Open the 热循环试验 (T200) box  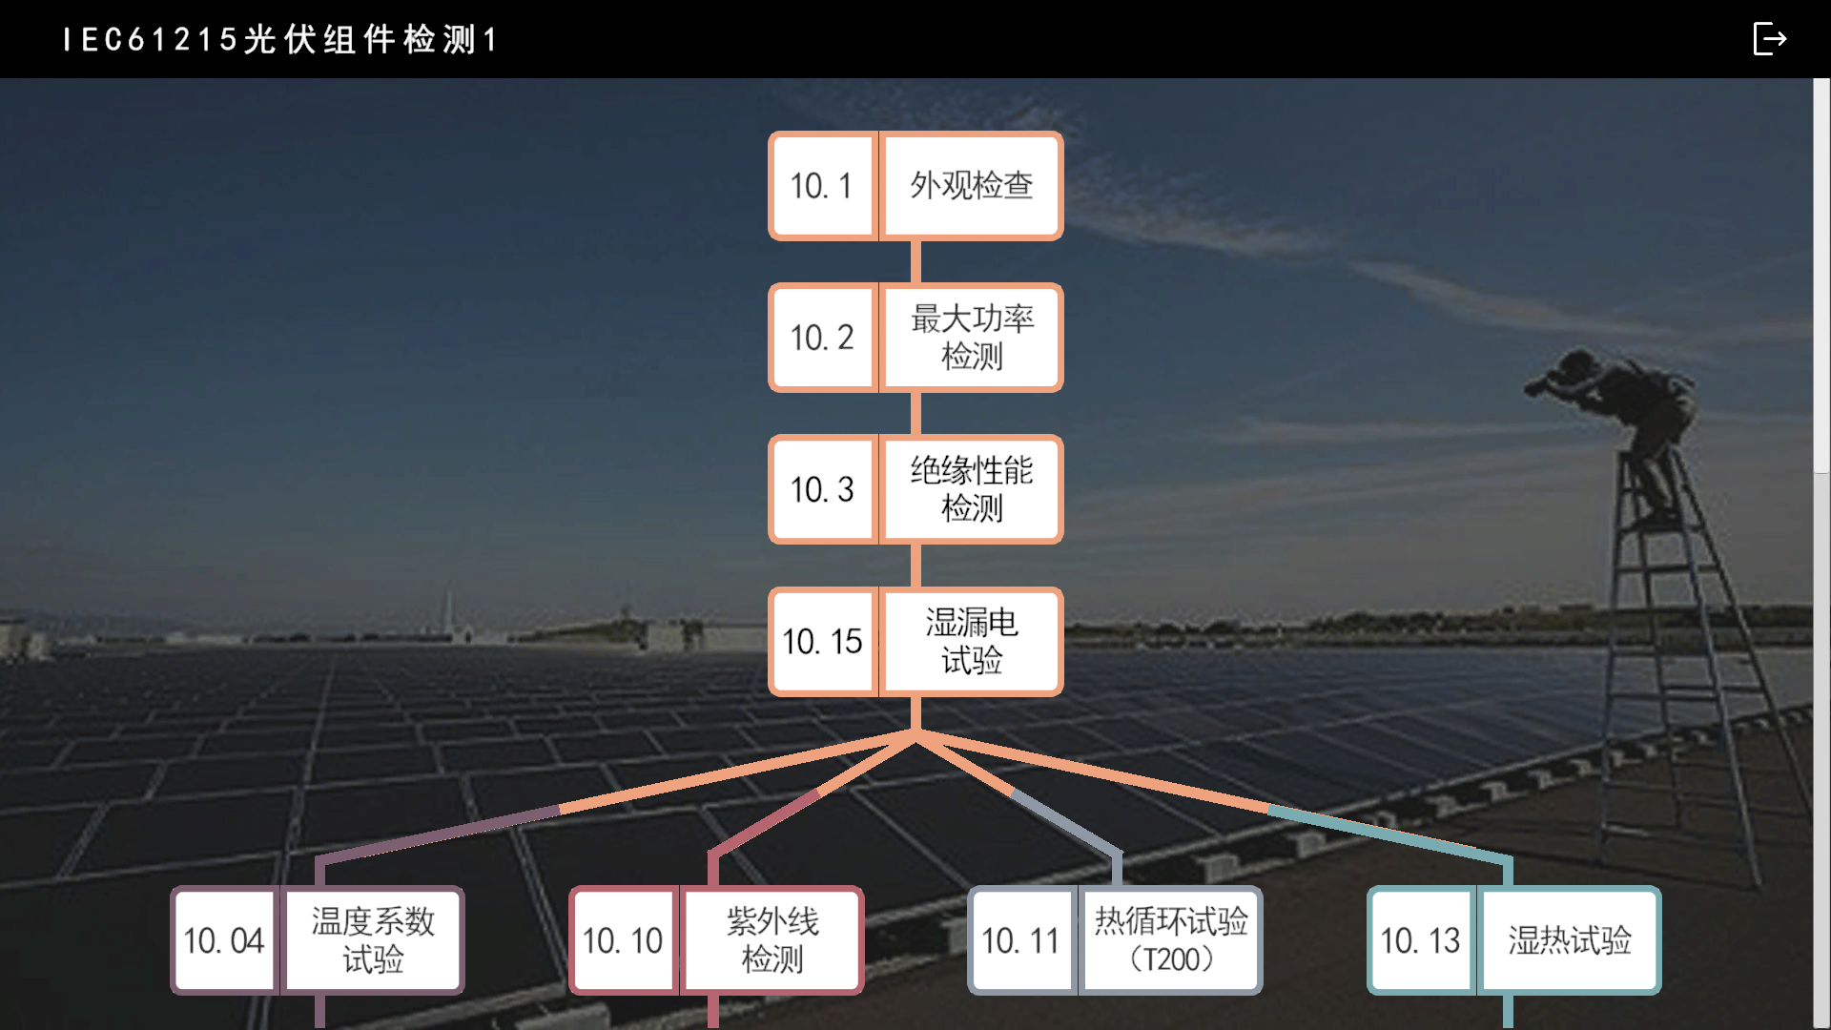[1171, 940]
